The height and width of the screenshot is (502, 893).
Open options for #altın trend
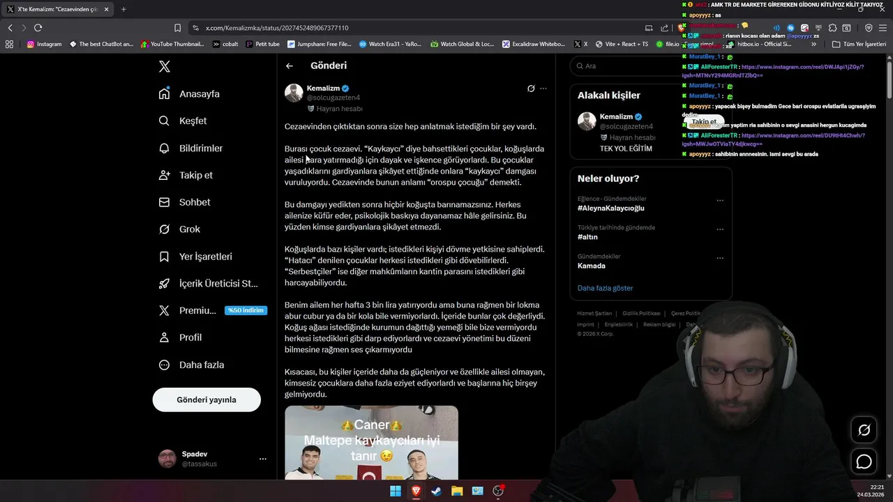tap(720, 229)
